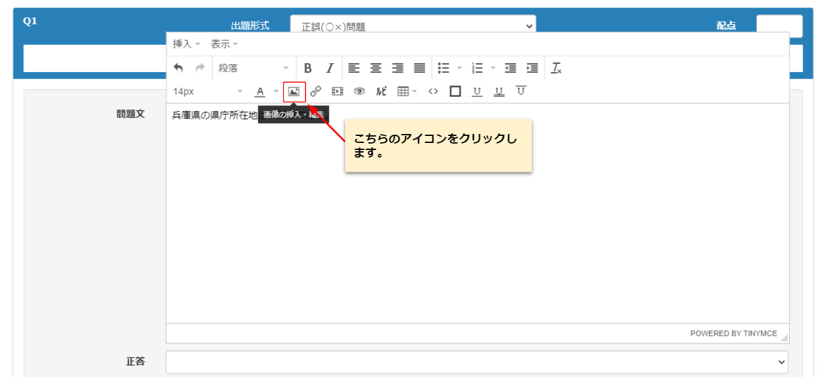Open the source code view icon
The image size is (832, 388).
click(433, 91)
